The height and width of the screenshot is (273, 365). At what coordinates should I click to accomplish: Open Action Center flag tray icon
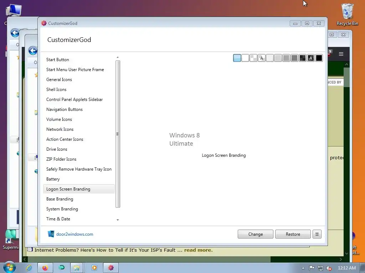point(312,268)
